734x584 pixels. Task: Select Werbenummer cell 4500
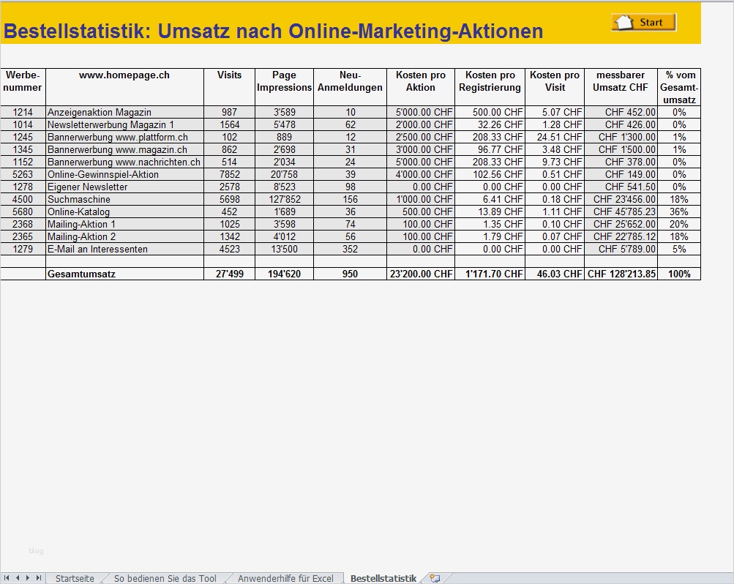tap(23, 199)
